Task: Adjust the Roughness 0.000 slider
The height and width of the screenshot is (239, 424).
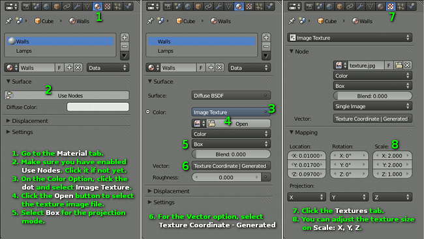Action: pyautogui.click(x=226, y=177)
